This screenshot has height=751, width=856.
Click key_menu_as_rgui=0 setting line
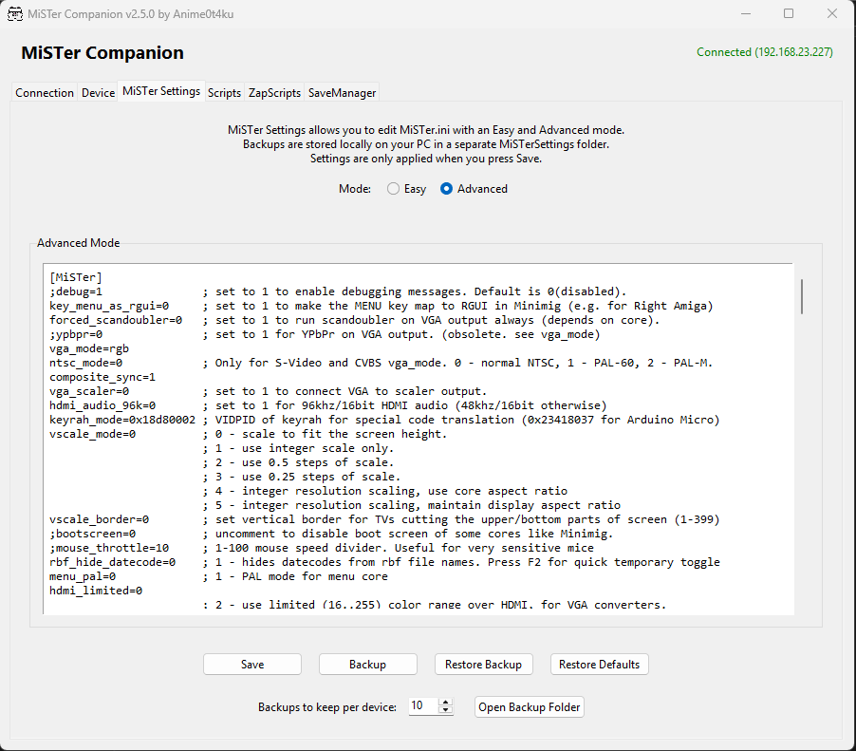(109, 306)
